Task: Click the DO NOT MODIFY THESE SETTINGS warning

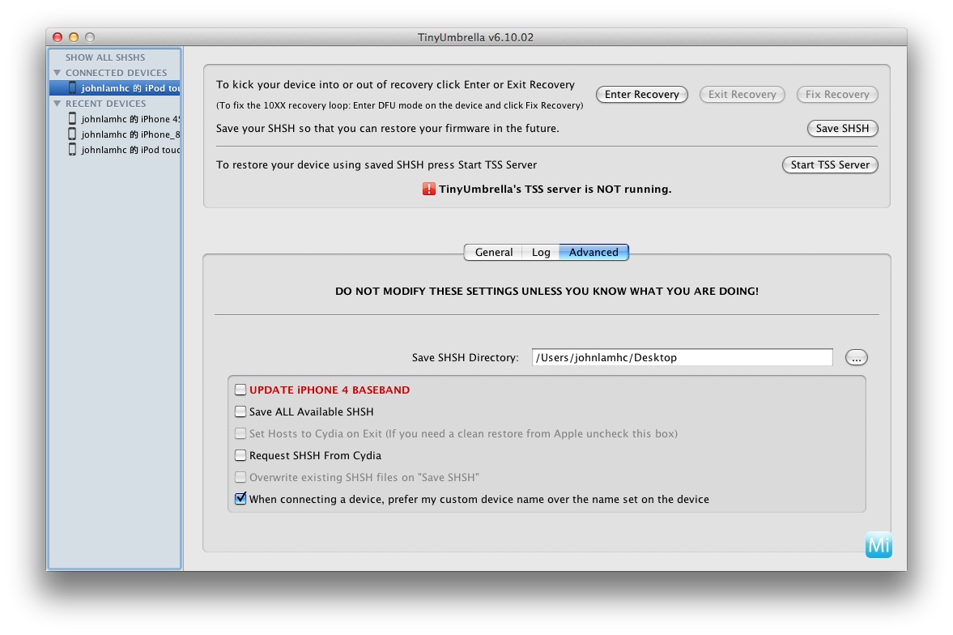Action: 547,292
